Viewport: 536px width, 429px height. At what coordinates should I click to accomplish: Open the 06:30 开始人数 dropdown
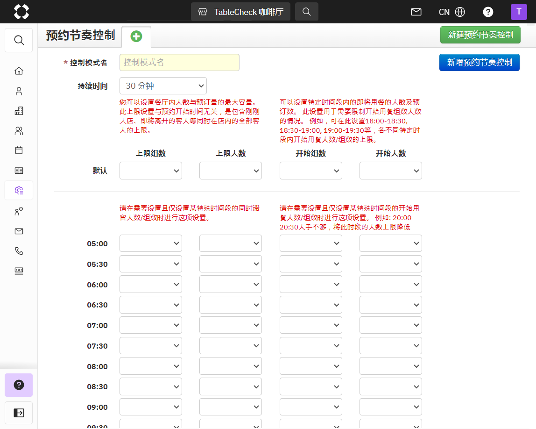pyautogui.click(x=391, y=305)
